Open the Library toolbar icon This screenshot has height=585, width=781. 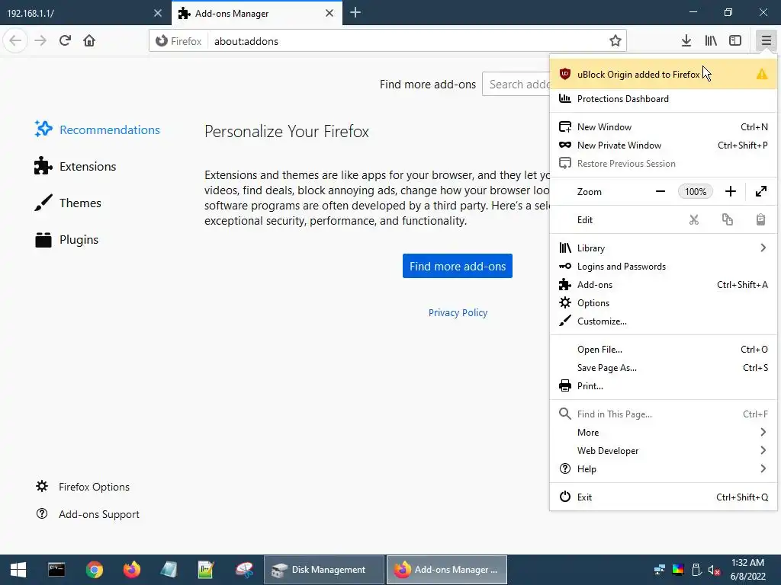click(711, 41)
